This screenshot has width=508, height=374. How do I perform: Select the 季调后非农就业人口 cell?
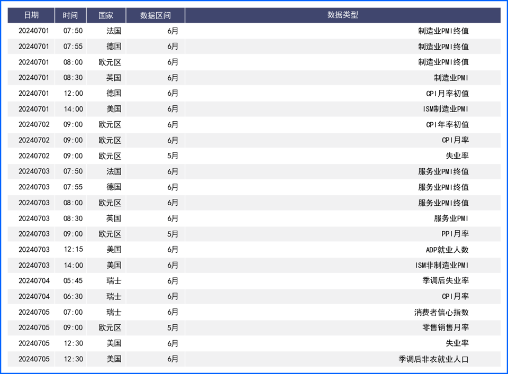tap(433, 359)
